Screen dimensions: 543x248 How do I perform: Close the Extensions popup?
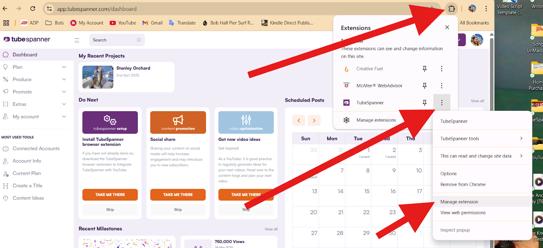(447, 27)
